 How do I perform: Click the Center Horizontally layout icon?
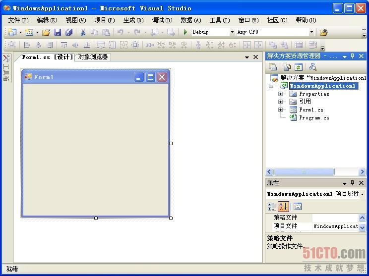[246, 45]
